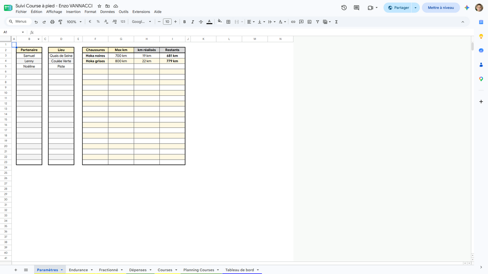The image size is (488, 274).
Task: Switch to the Tableau de bord sheet tab
Action: coord(240,270)
